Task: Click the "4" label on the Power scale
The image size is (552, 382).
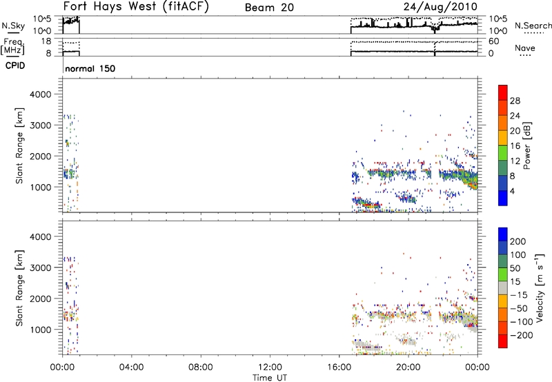Action: [512, 191]
